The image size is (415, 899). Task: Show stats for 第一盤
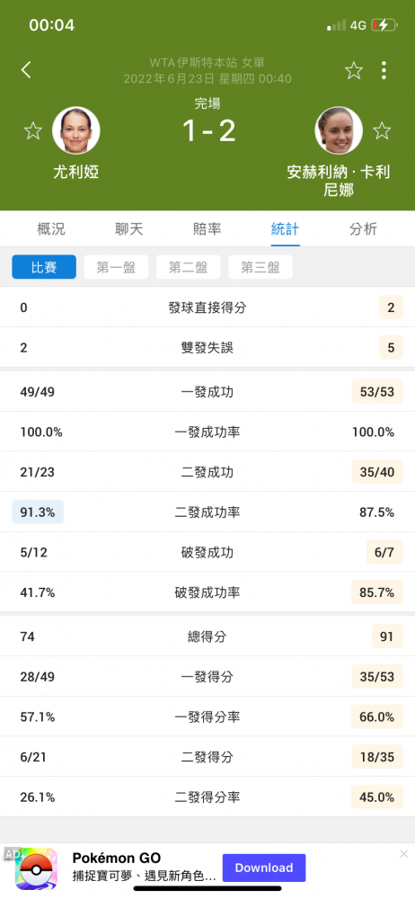tap(117, 267)
